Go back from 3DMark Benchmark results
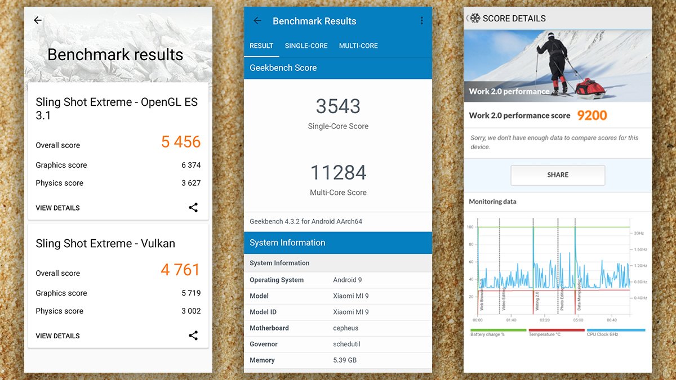 coord(38,20)
